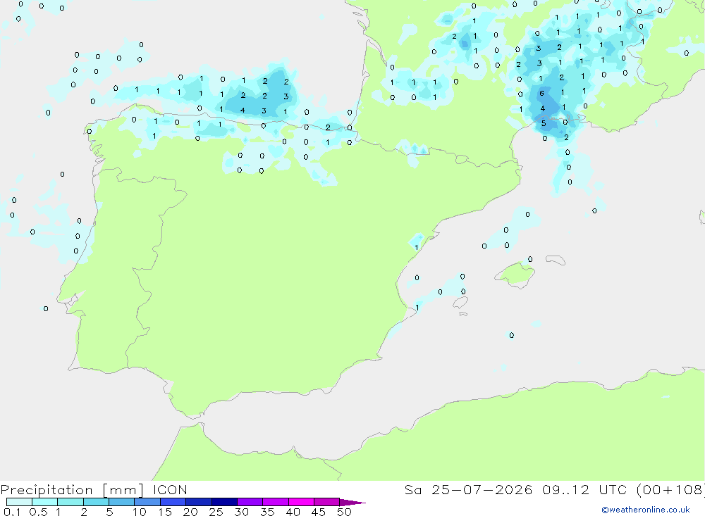Click the weatheronline.co.uk link
The image size is (705, 516).
click(646, 510)
